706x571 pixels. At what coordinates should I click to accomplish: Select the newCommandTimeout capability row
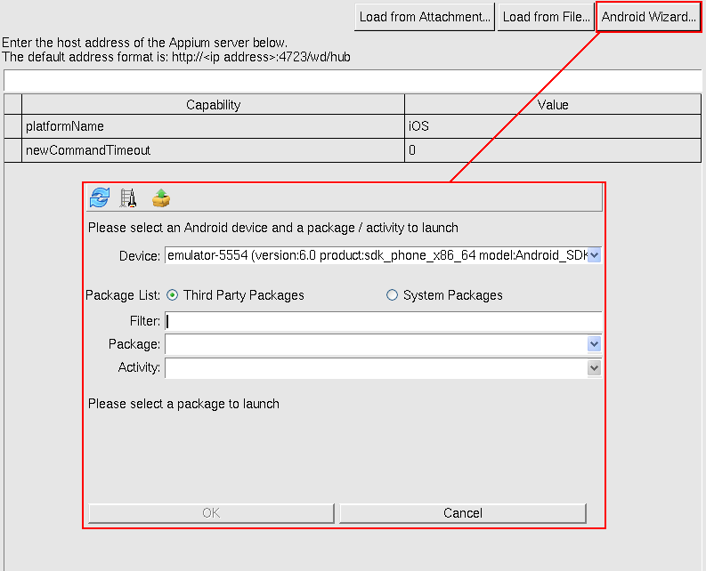[x=213, y=150]
